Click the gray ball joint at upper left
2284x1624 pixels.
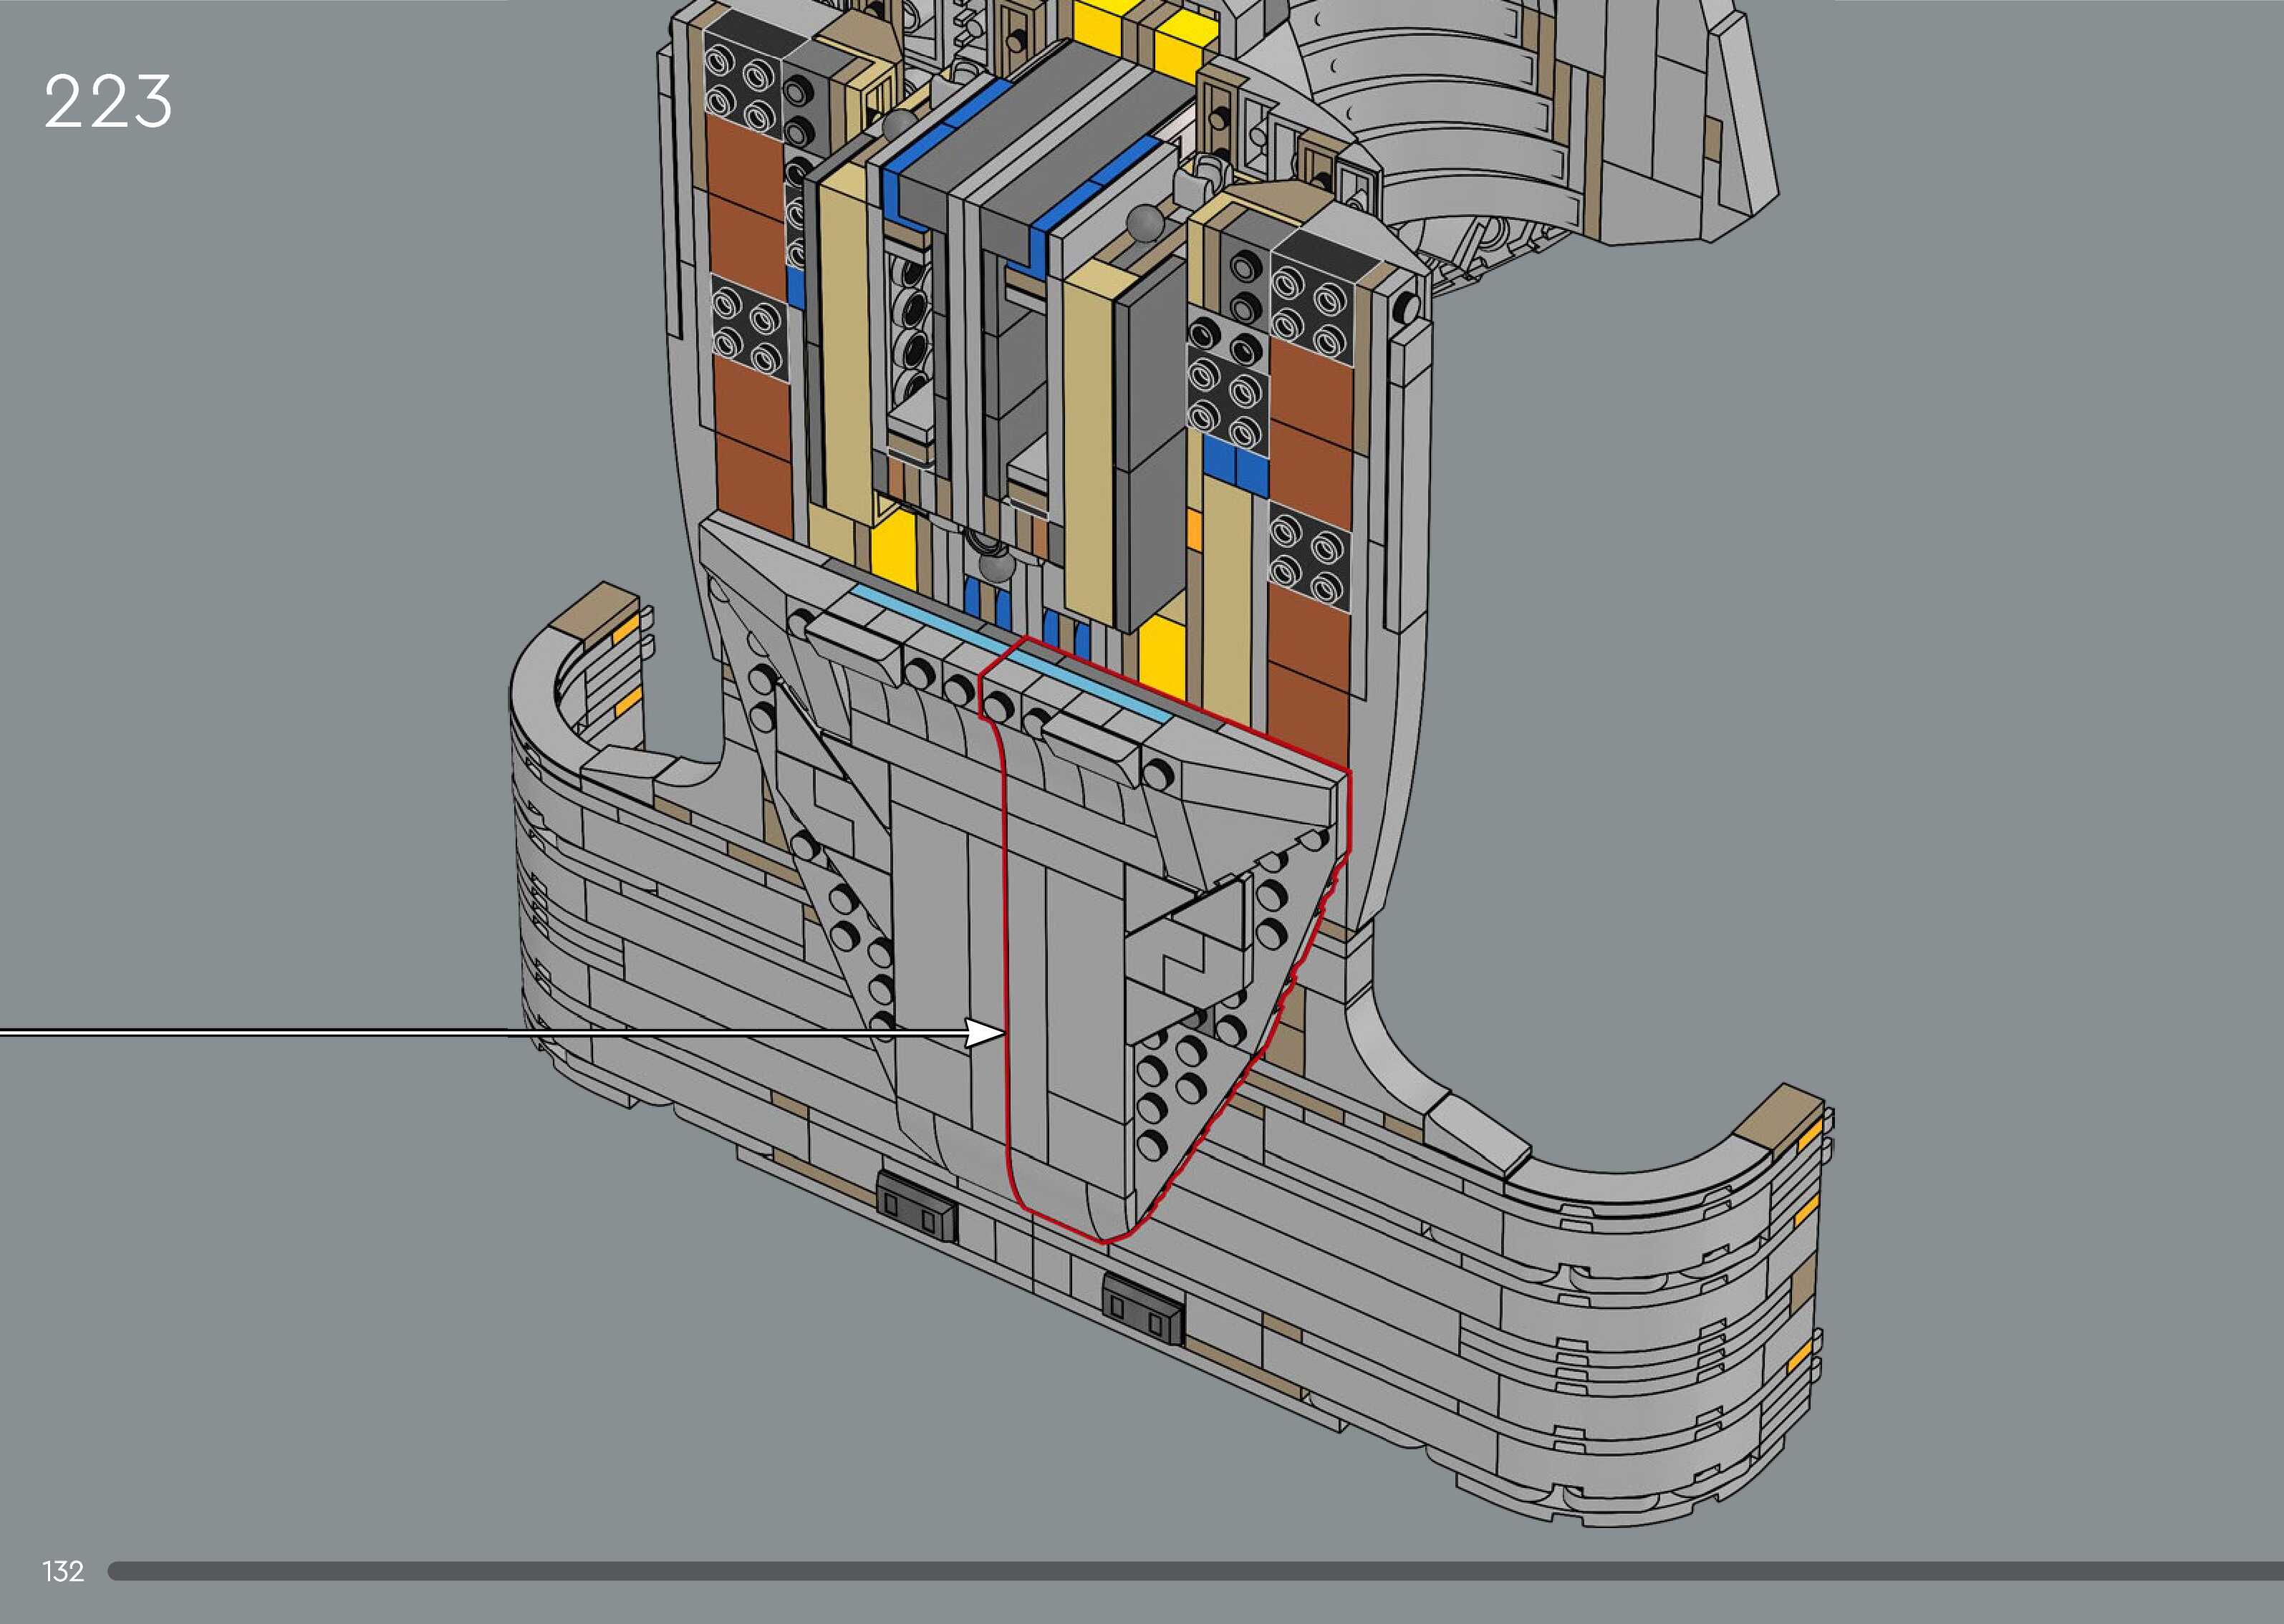[900, 124]
